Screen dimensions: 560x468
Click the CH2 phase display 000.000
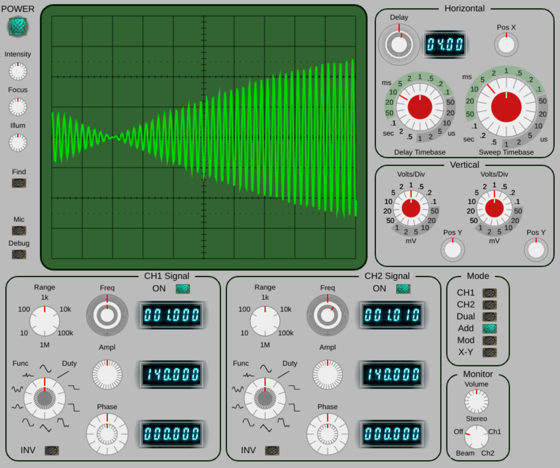(392, 434)
